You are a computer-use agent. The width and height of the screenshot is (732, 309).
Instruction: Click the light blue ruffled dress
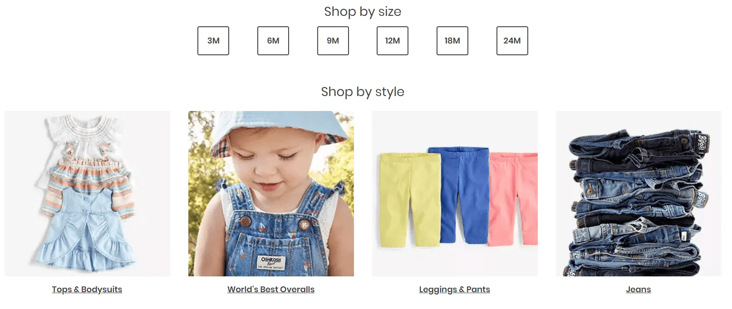click(x=86, y=231)
